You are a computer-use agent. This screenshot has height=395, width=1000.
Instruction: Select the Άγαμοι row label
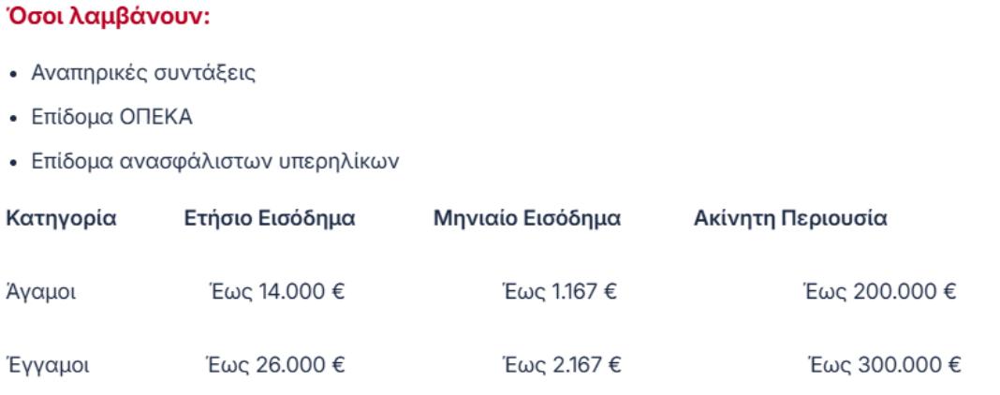(42, 292)
